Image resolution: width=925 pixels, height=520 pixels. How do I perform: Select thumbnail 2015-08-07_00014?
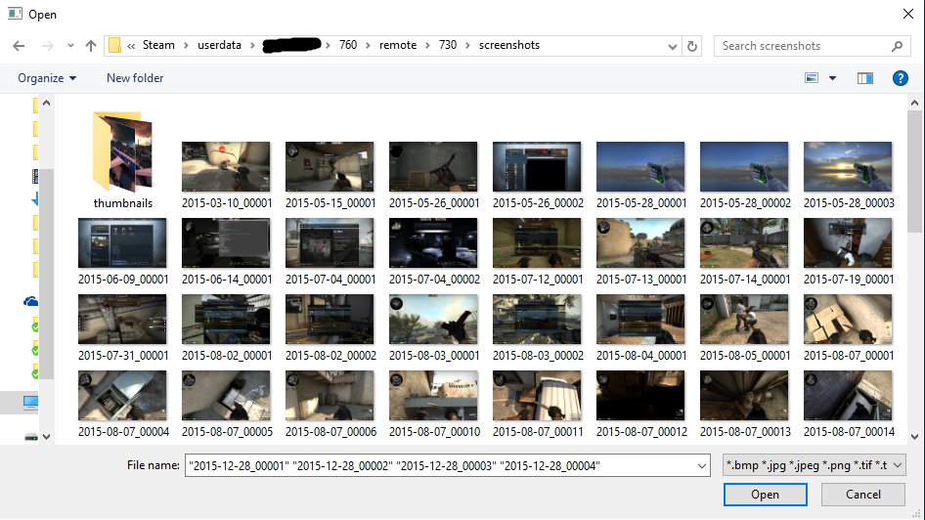[848, 395]
